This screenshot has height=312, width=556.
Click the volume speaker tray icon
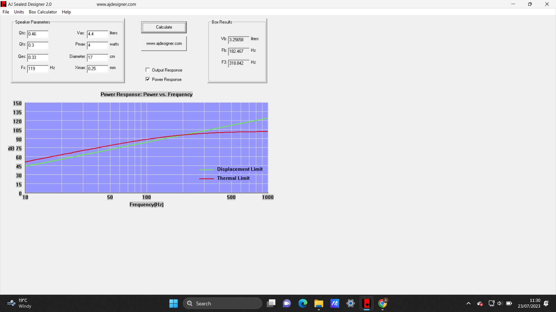click(500, 303)
